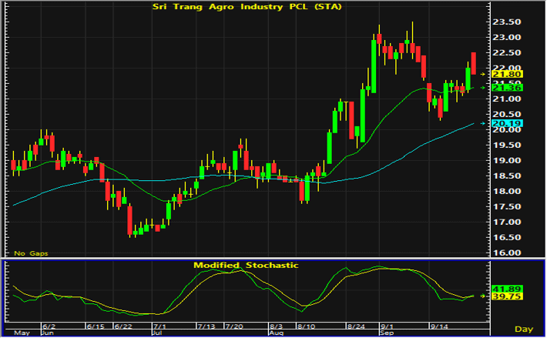This screenshot has height=338, width=547.
Task: Click the 17.50 price axis label
Action: point(506,206)
